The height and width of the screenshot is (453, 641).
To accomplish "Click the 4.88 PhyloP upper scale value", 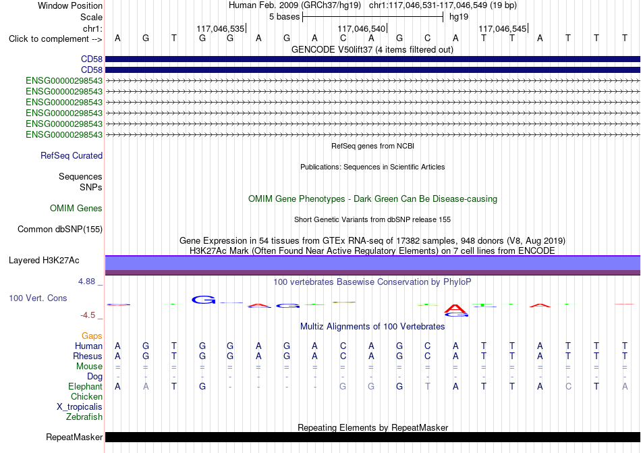I will [86, 282].
